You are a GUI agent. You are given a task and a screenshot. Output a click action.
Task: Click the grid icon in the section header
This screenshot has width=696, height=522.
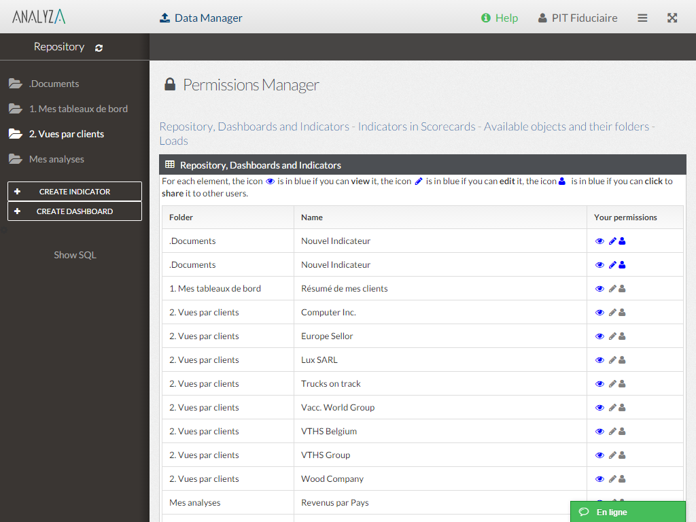[169, 164]
